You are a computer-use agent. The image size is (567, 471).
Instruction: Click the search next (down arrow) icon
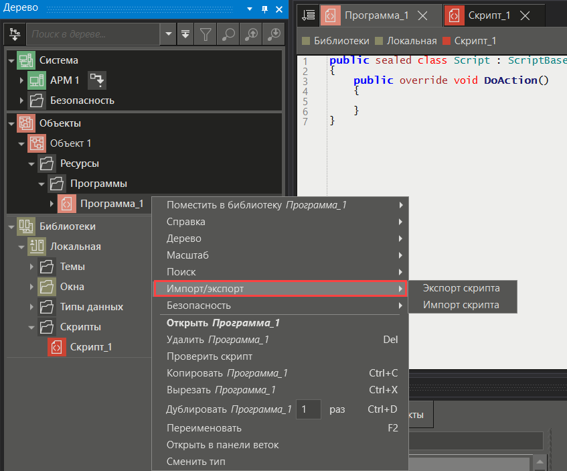pos(274,33)
